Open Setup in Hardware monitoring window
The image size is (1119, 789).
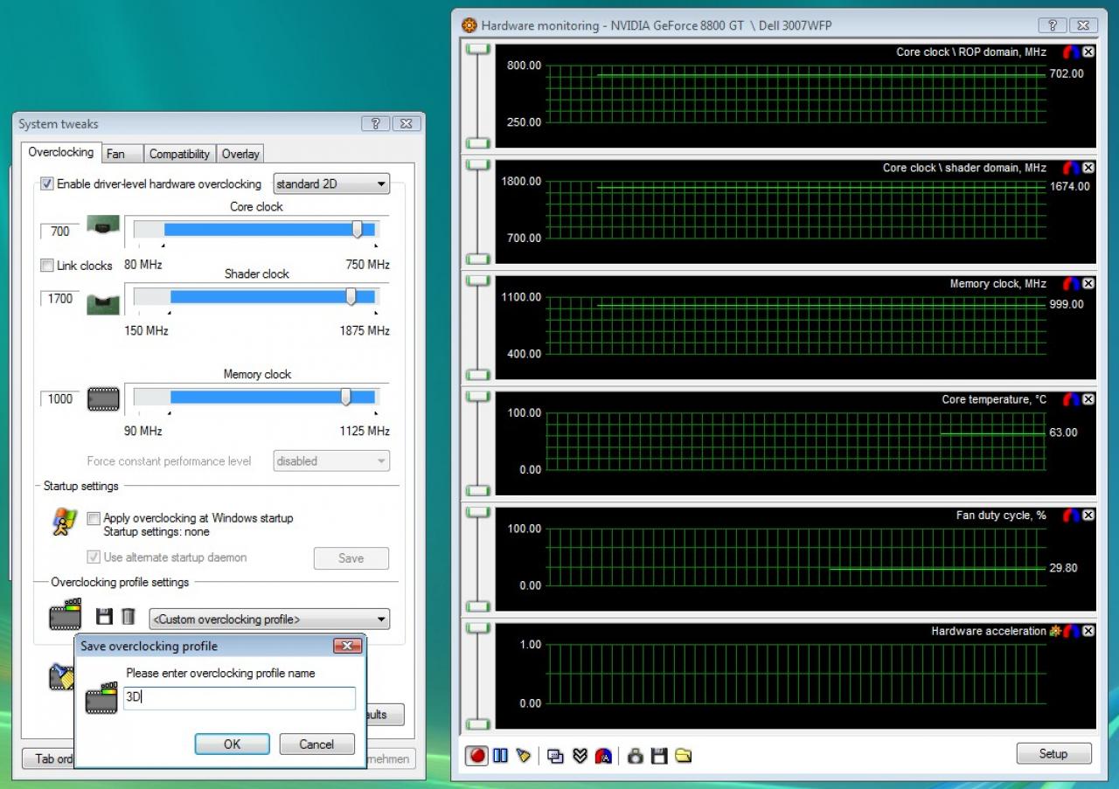[1053, 754]
